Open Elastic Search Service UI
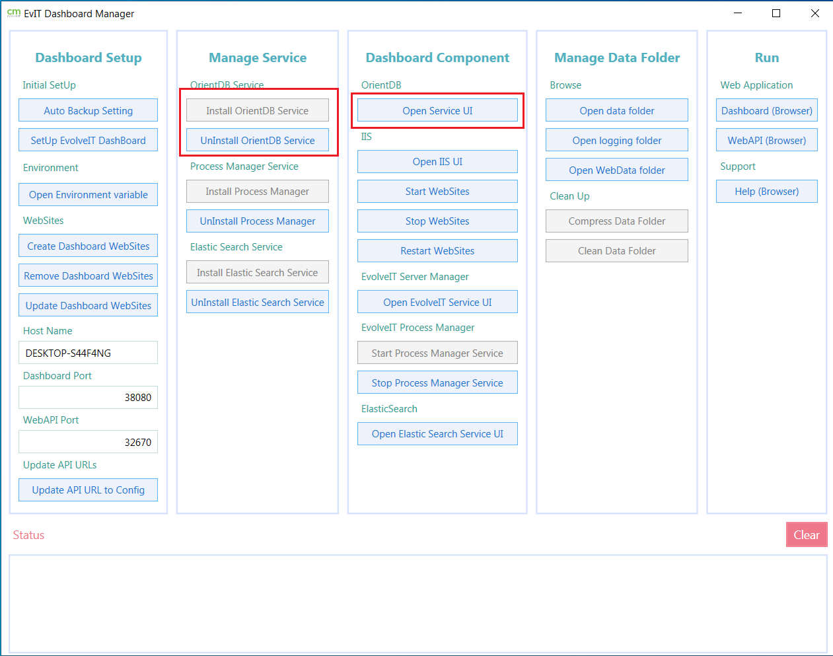The image size is (833, 656). point(437,433)
